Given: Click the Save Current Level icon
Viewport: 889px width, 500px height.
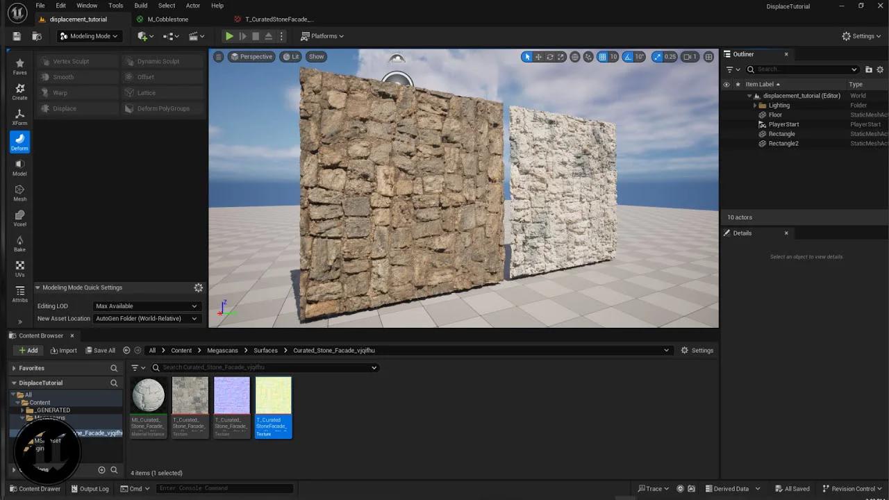Looking at the screenshot, I should (x=16, y=35).
